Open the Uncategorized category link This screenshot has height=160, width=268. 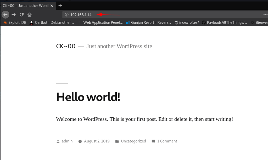[133, 141]
